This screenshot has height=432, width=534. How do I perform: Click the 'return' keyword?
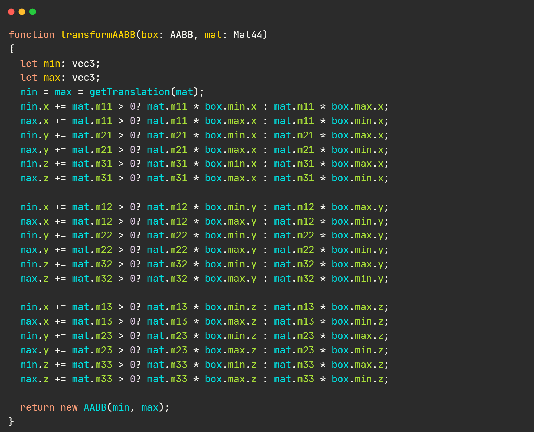[37, 407]
